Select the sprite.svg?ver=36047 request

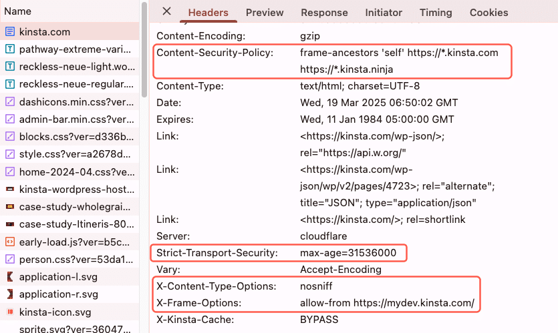[69, 328]
